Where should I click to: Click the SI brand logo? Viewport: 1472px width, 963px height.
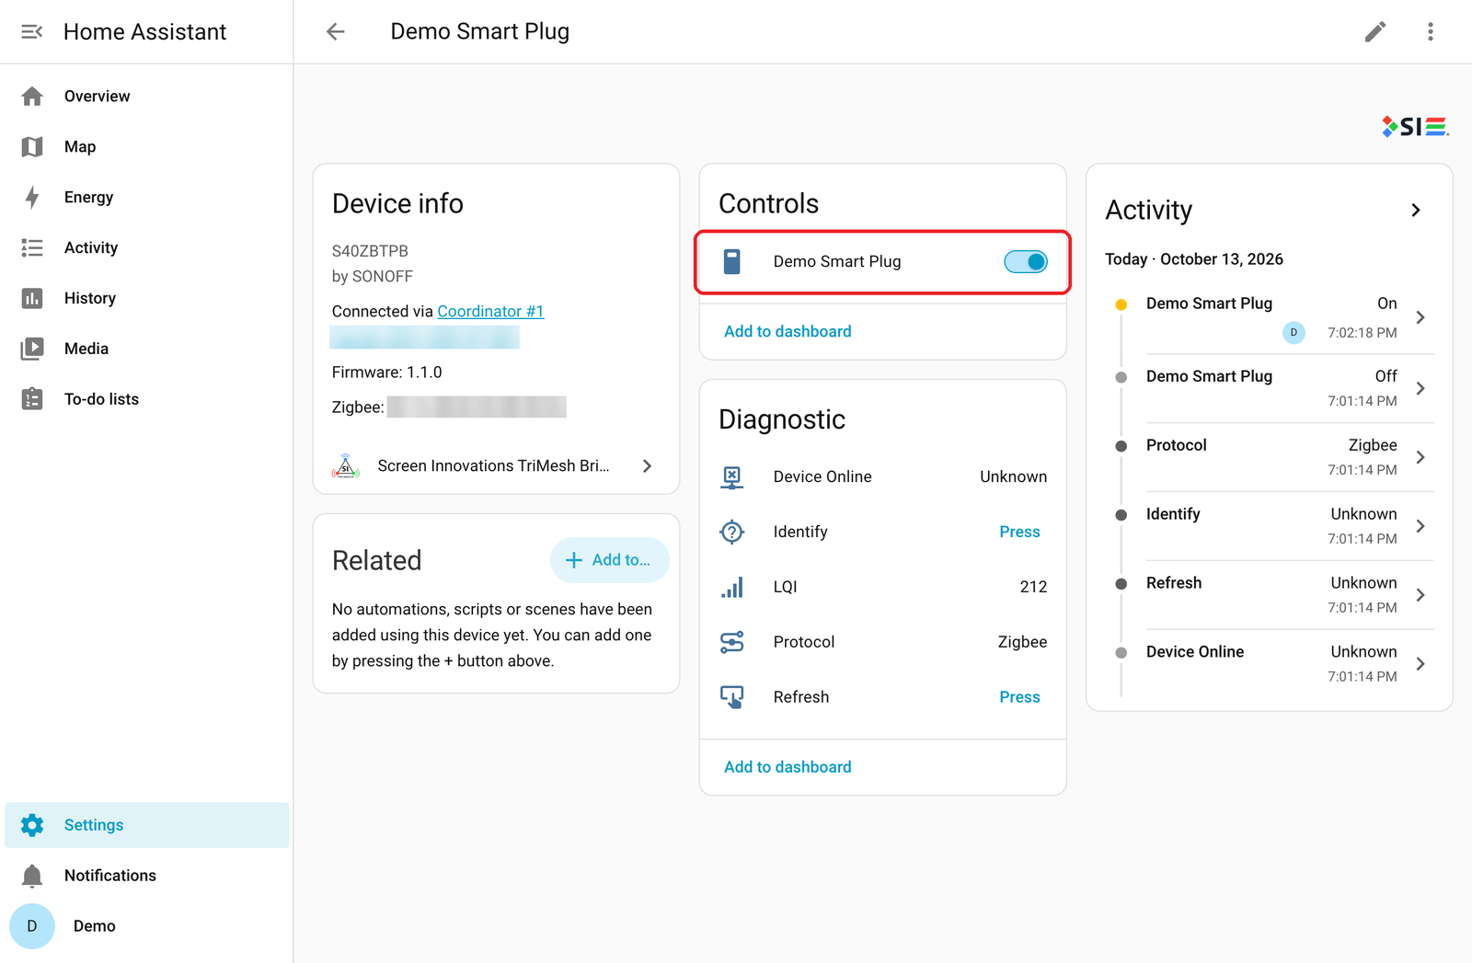(x=1415, y=127)
